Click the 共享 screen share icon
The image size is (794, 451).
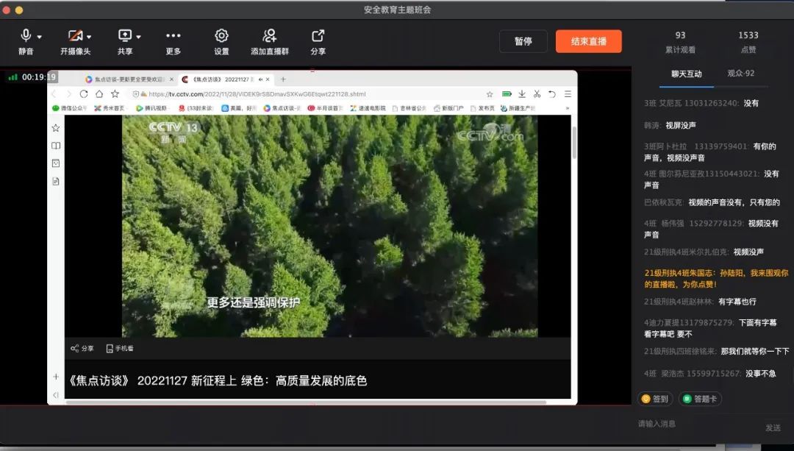124,35
